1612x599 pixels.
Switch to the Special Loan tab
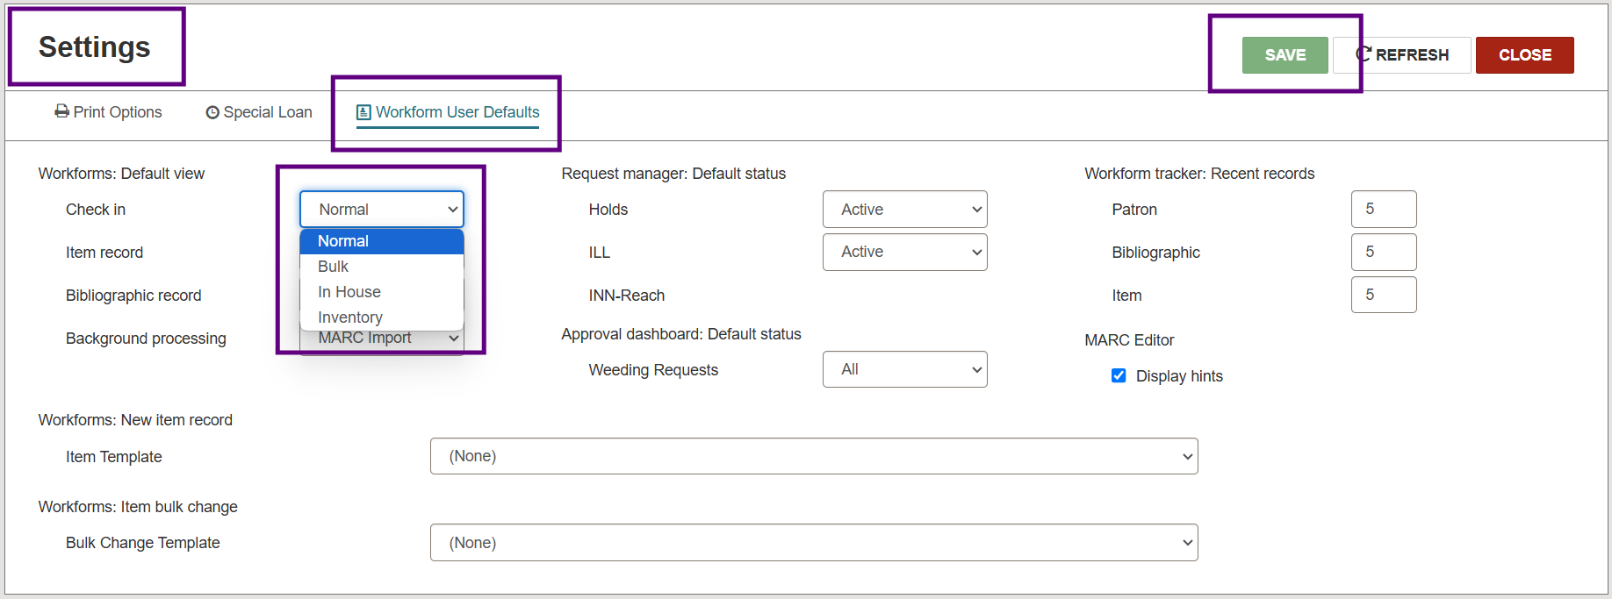click(x=259, y=112)
